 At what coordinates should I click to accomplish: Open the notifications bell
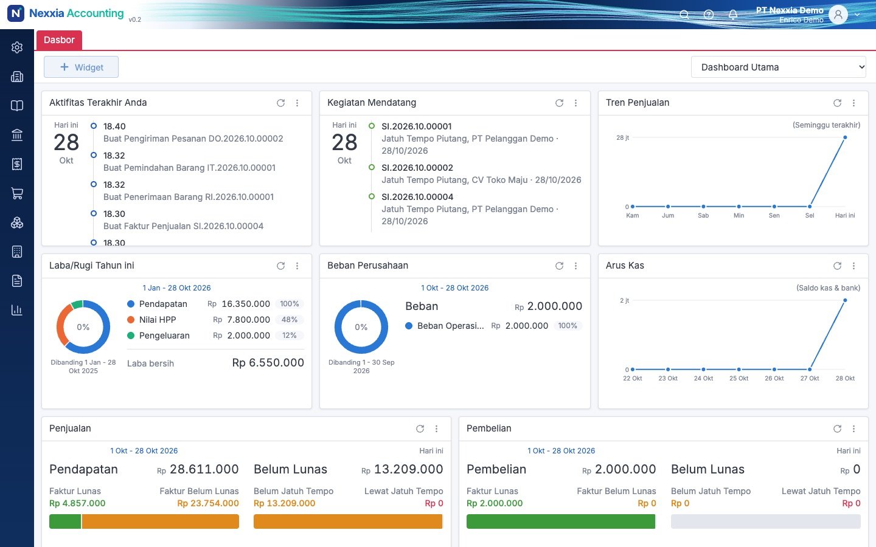coord(733,15)
